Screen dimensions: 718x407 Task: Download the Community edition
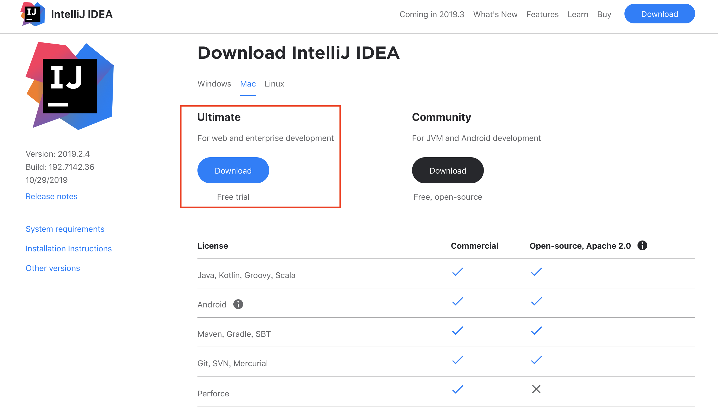pos(447,171)
